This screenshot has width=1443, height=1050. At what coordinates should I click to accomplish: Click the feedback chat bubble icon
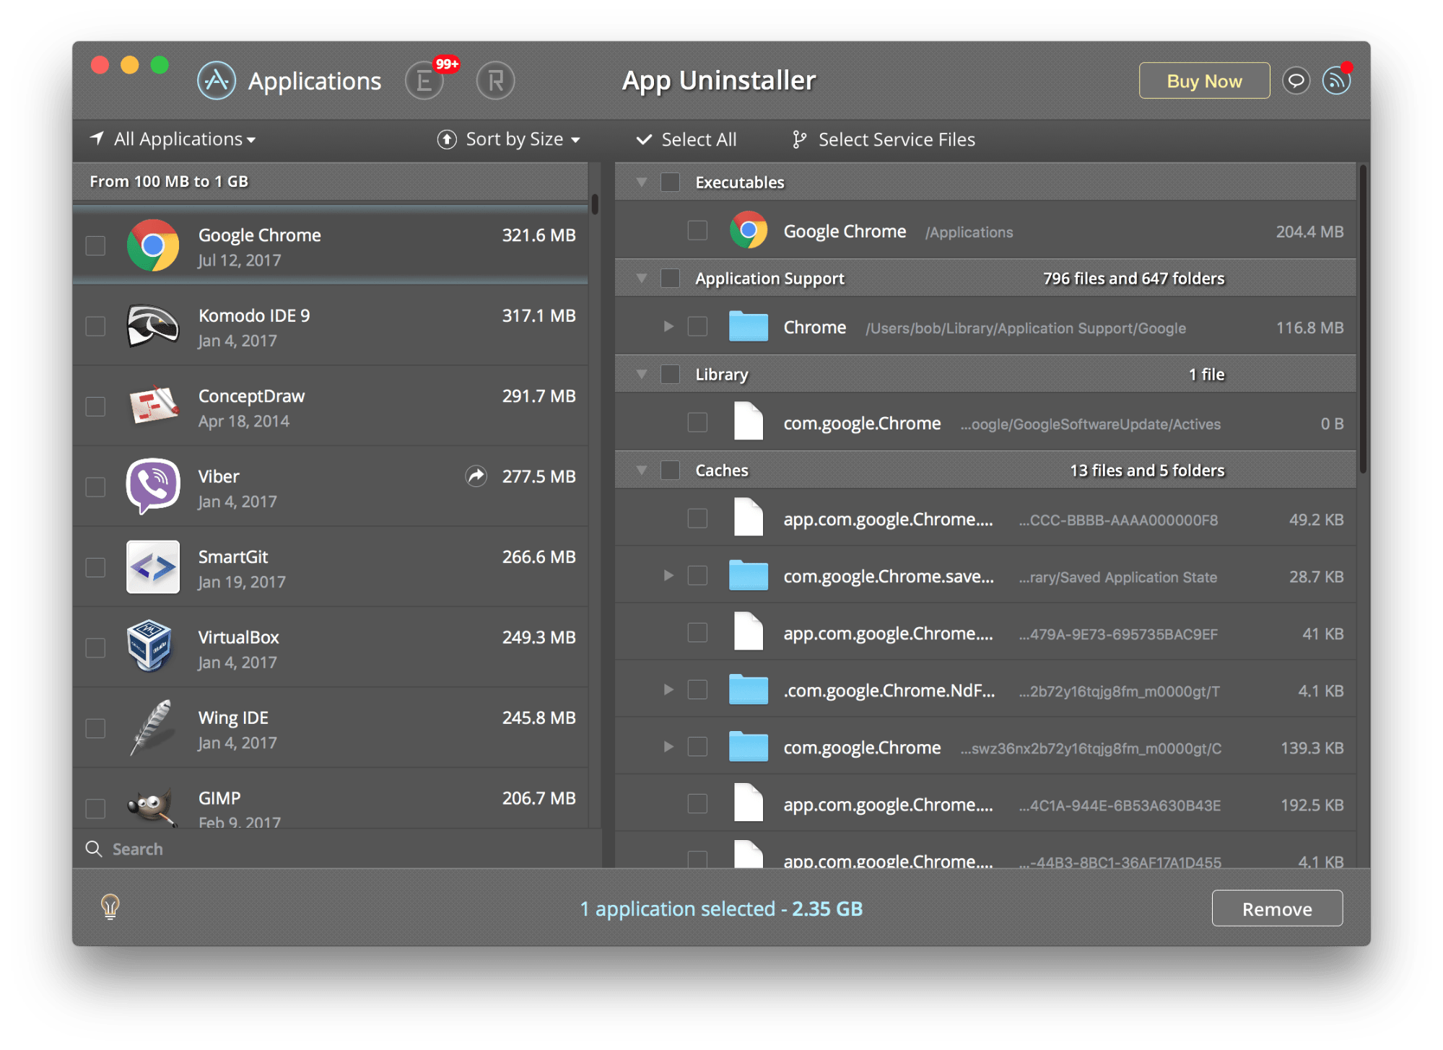(1296, 80)
